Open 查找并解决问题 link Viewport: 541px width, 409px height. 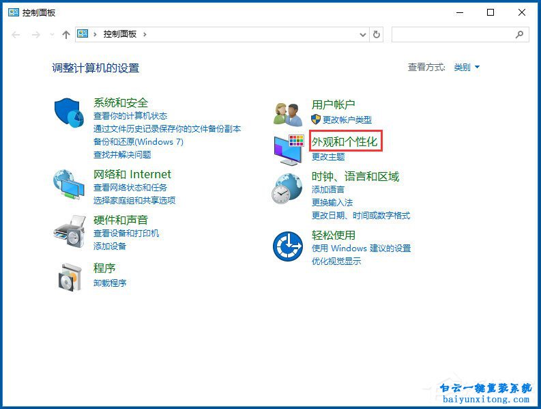pyautogui.click(x=122, y=155)
